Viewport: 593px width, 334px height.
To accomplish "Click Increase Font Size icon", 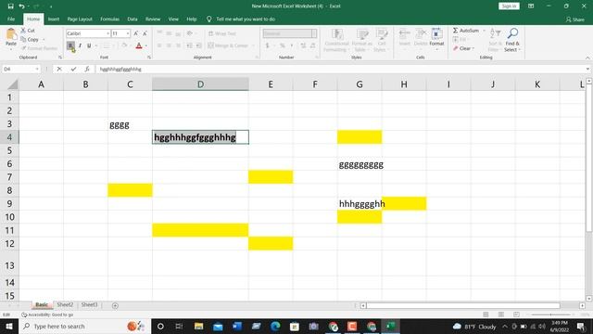I will [x=136, y=33].
